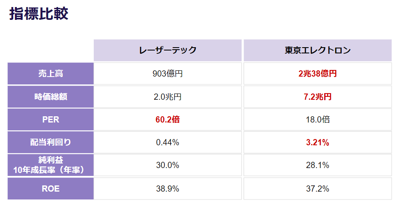399x209 pixels.
Task: Click the 38.9% ROE value
Action: (x=168, y=189)
